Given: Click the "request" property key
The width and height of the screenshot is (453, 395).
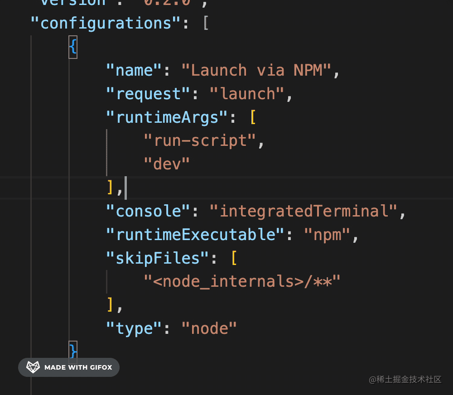Looking at the screenshot, I should point(148,94).
